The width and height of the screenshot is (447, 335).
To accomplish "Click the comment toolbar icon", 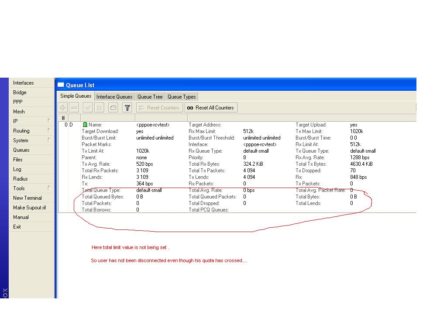I will 113,108.
